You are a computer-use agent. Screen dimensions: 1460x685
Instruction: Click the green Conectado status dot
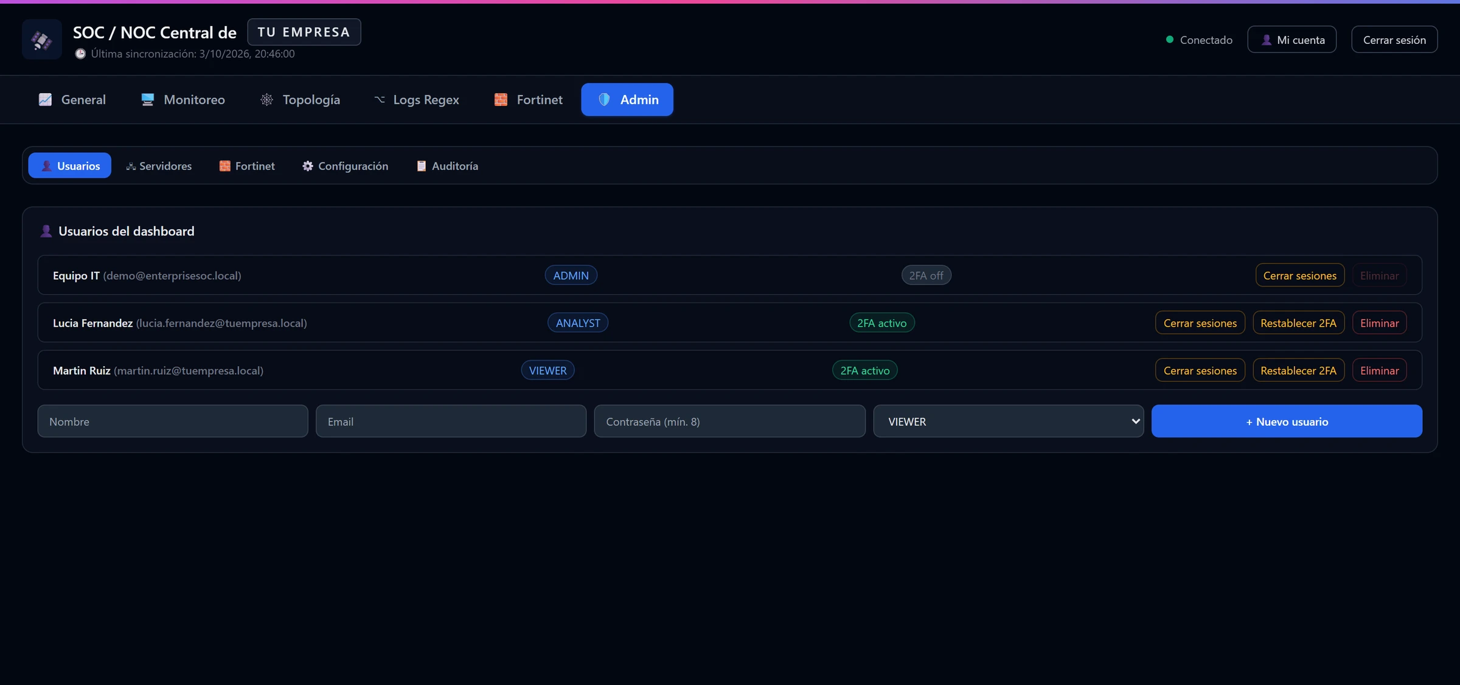tap(1169, 40)
